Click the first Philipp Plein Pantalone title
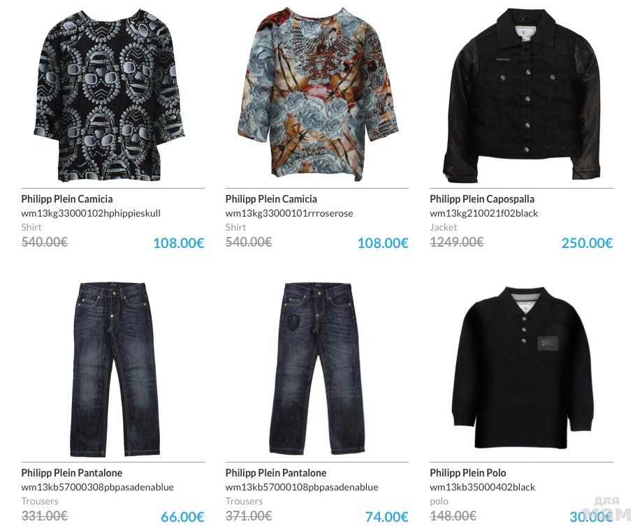Screen dimensions: 642x531 72,473
